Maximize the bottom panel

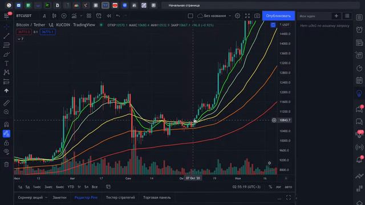pos(289,198)
